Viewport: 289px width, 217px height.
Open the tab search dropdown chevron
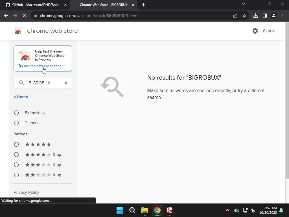[244, 4]
